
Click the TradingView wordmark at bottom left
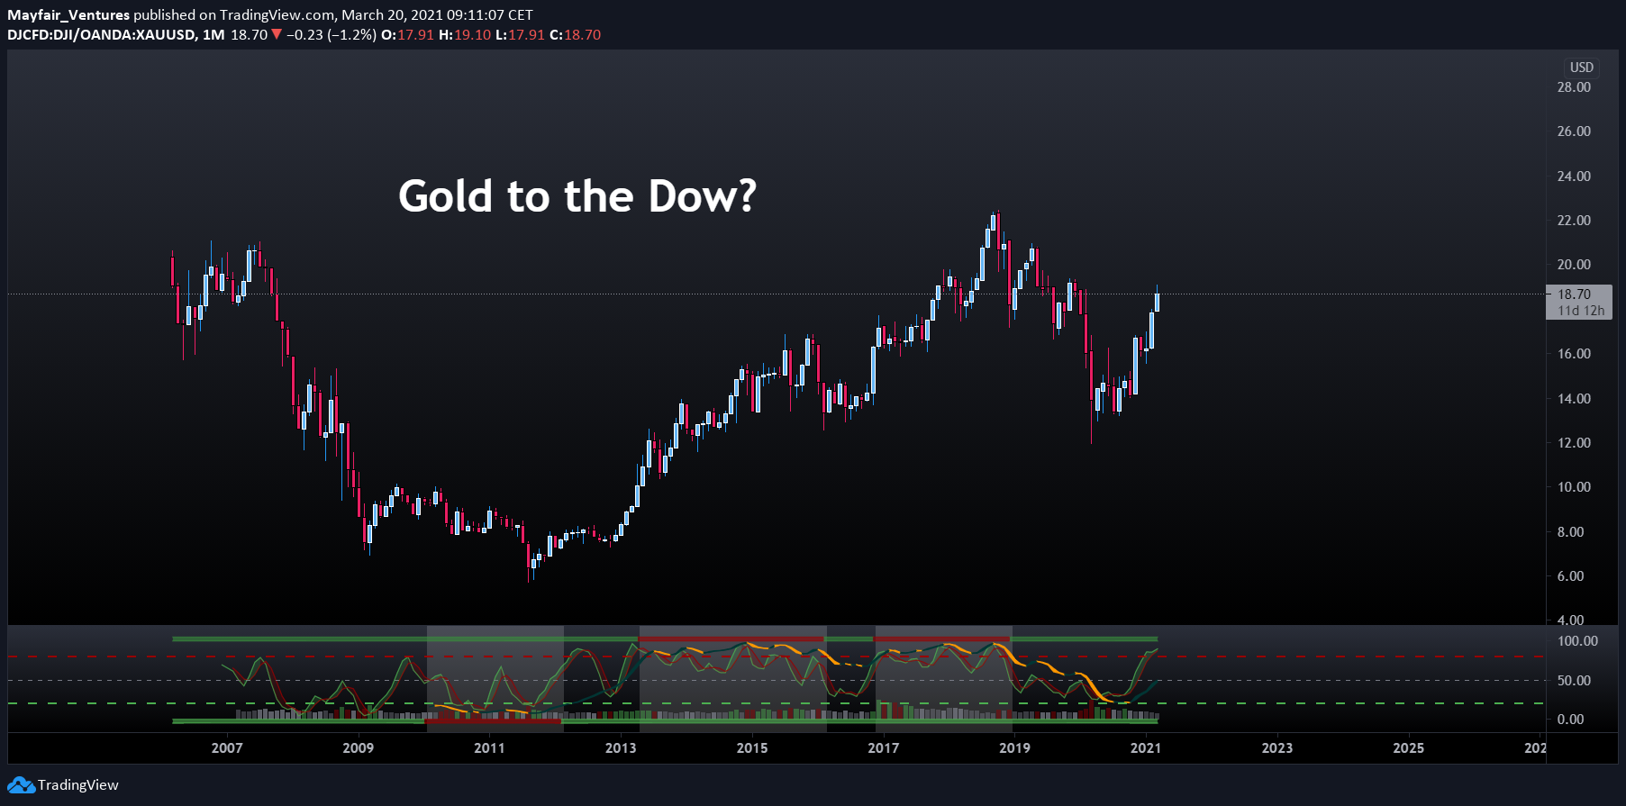[78, 785]
